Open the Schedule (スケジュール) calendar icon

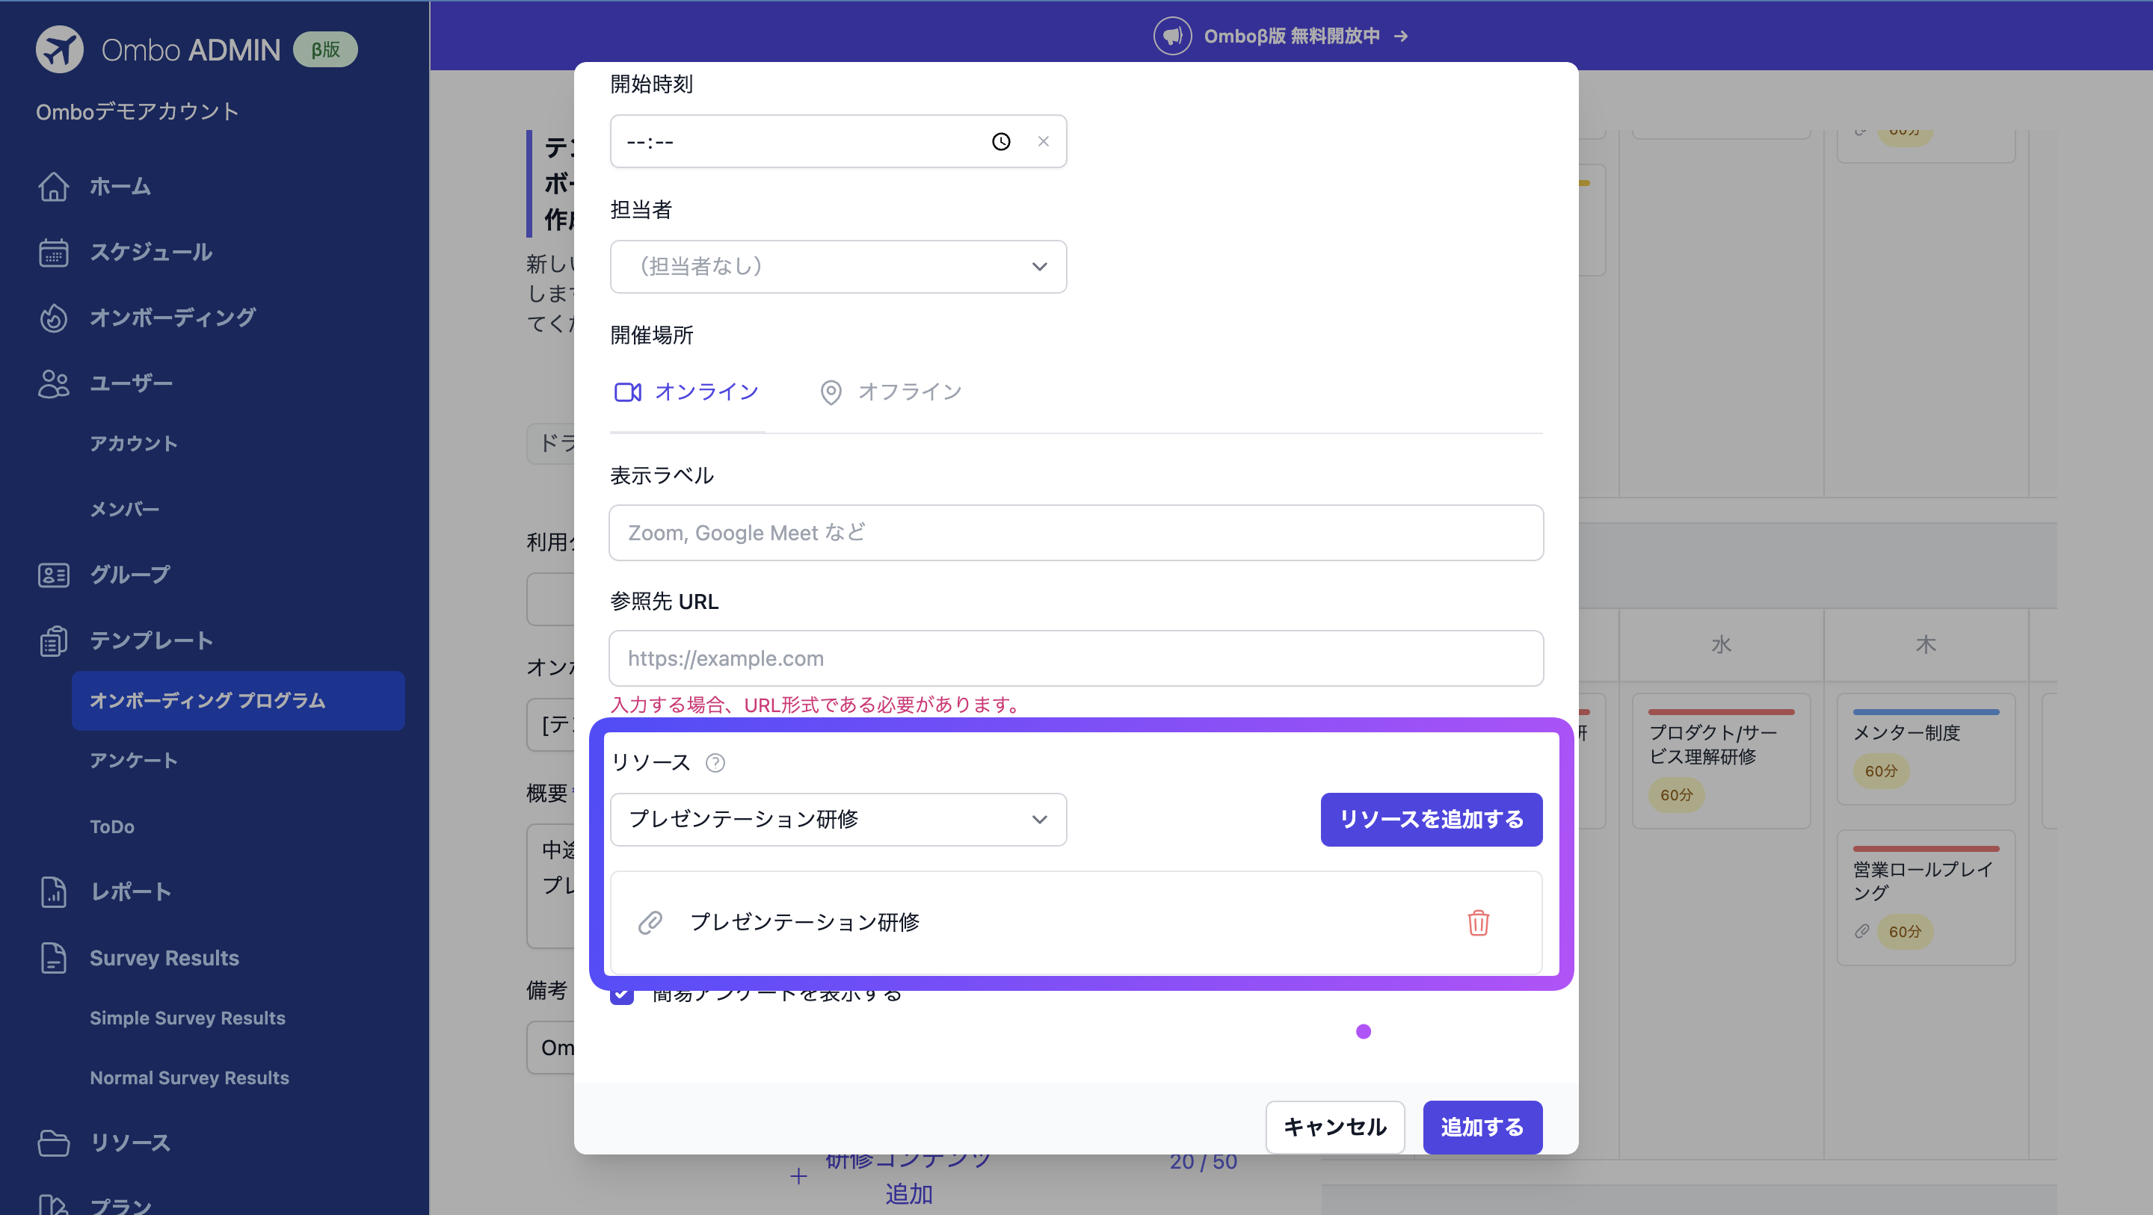(54, 253)
